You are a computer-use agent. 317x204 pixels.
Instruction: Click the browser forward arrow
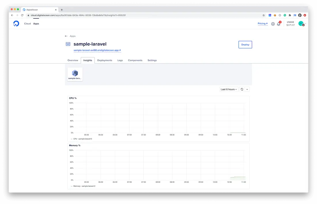click(x=17, y=15)
